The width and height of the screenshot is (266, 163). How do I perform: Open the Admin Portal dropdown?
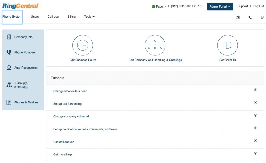pyautogui.click(x=220, y=6)
